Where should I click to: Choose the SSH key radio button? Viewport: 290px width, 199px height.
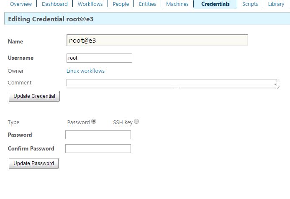pos(136,121)
